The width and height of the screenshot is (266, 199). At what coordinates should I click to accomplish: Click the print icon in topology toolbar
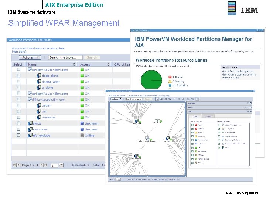coord(188,99)
